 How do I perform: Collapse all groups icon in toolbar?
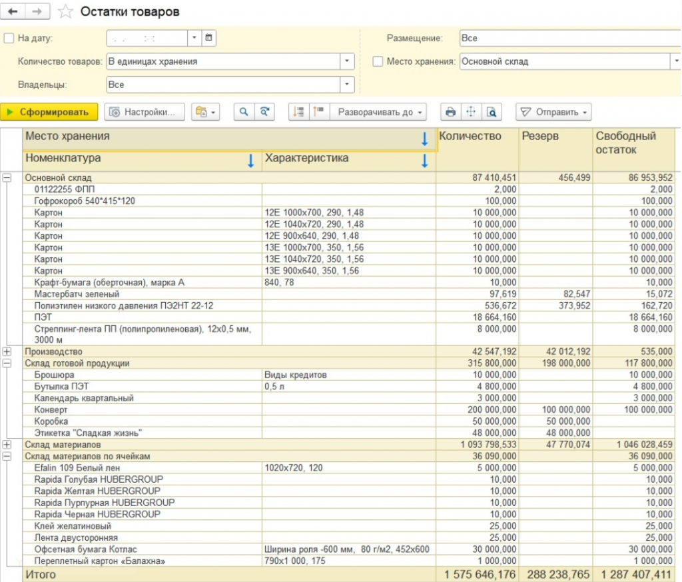(x=298, y=112)
